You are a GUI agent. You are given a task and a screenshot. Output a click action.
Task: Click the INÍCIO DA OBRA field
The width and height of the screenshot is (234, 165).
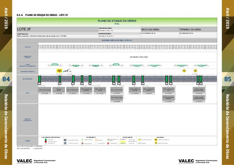pyautogui.click(x=159, y=29)
